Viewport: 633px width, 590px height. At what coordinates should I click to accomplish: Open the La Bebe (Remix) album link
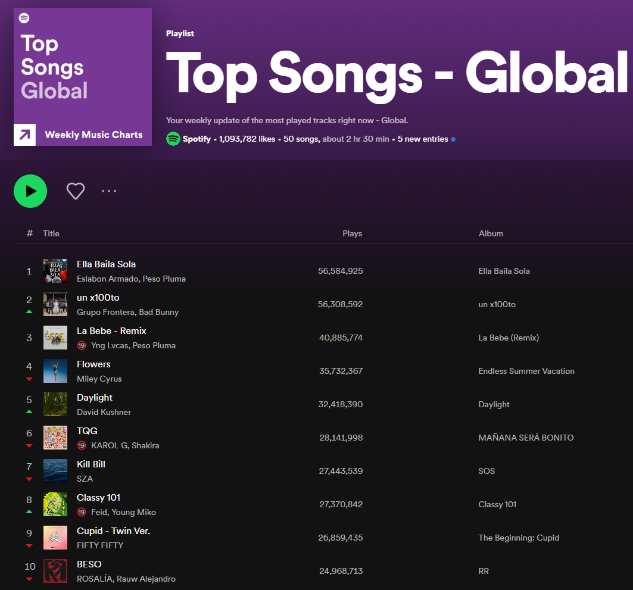pyautogui.click(x=509, y=338)
